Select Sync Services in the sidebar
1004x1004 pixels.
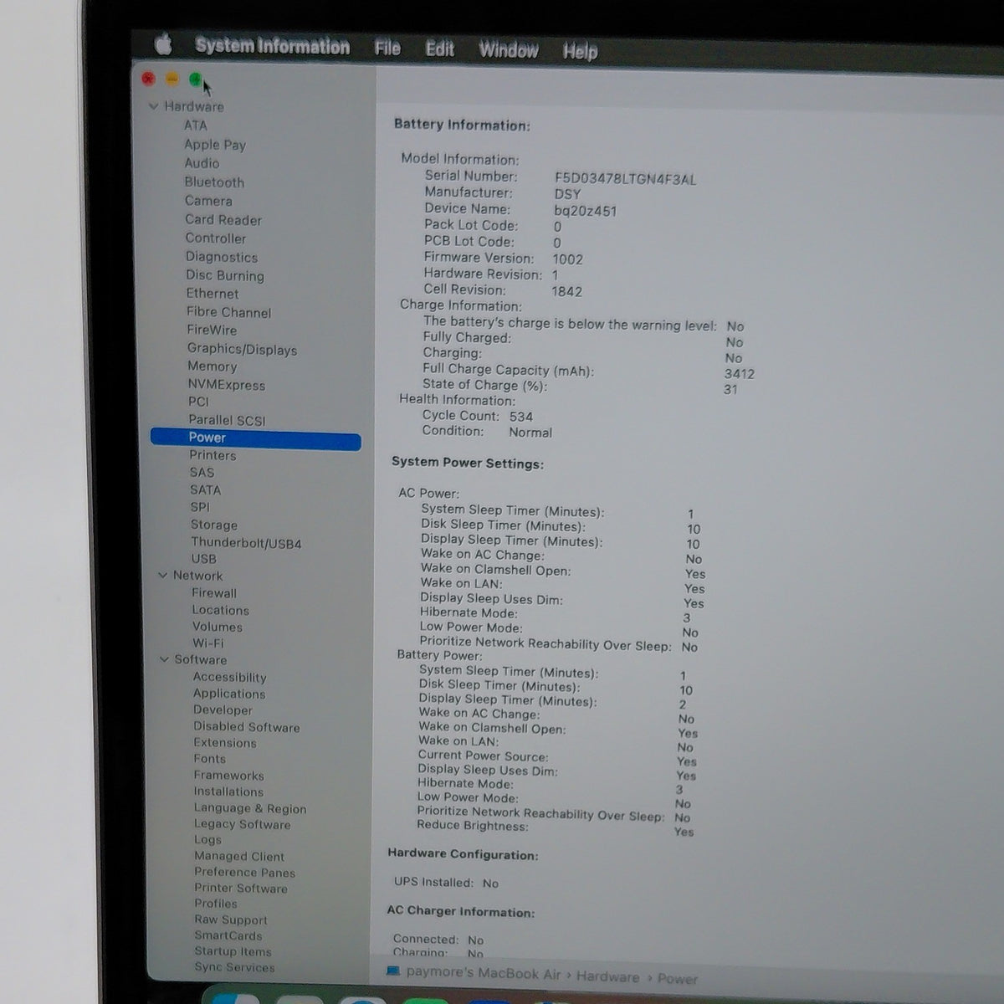[x=235, y=967]
